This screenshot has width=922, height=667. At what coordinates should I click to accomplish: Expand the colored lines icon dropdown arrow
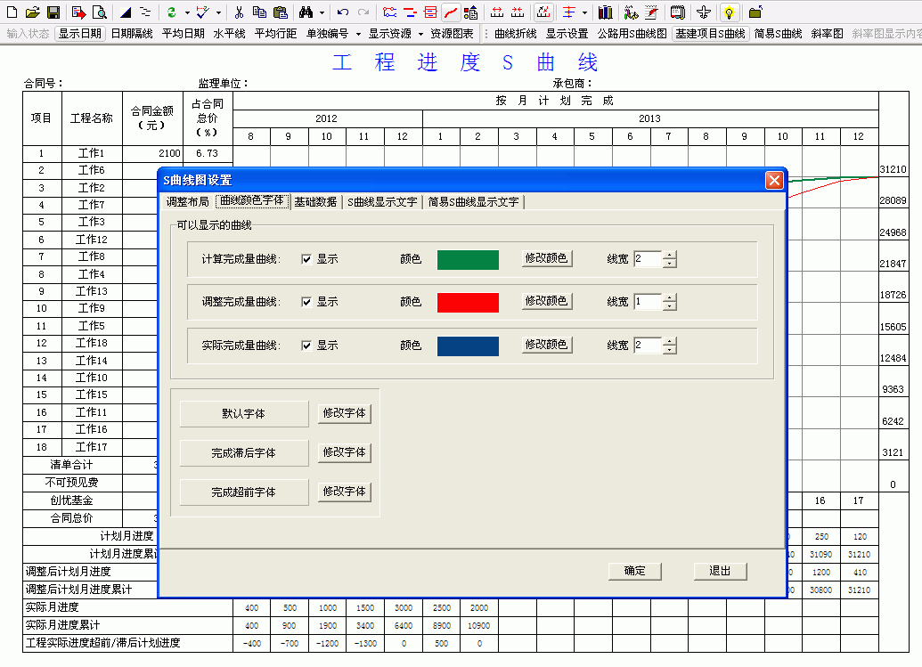[583, 12]
